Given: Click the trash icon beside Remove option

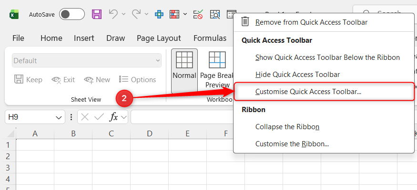Looking at the screenshot, I should point(245,22).
